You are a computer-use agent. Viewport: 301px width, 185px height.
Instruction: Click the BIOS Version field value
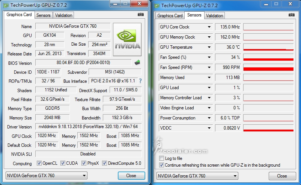click(83, 63)
